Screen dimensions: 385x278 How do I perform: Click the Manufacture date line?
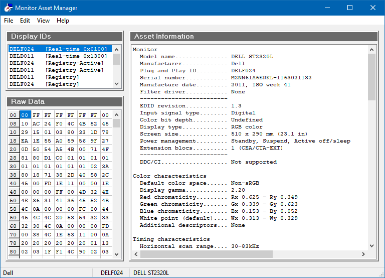click(215, 85)
